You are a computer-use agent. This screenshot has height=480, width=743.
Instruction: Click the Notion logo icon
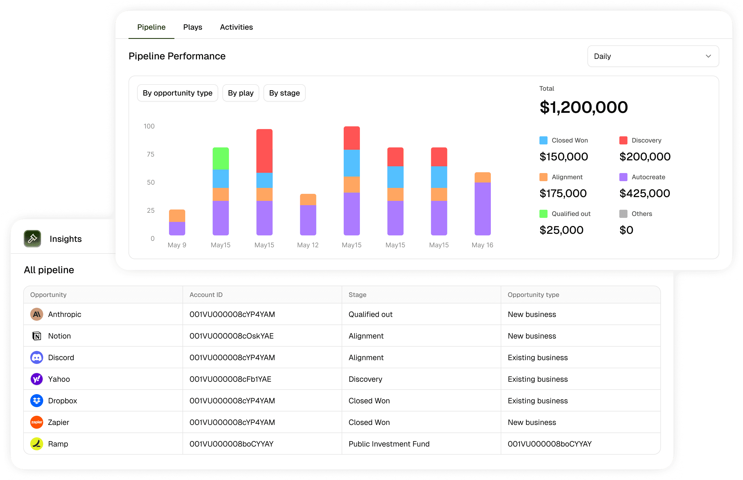tap(37, 336)
